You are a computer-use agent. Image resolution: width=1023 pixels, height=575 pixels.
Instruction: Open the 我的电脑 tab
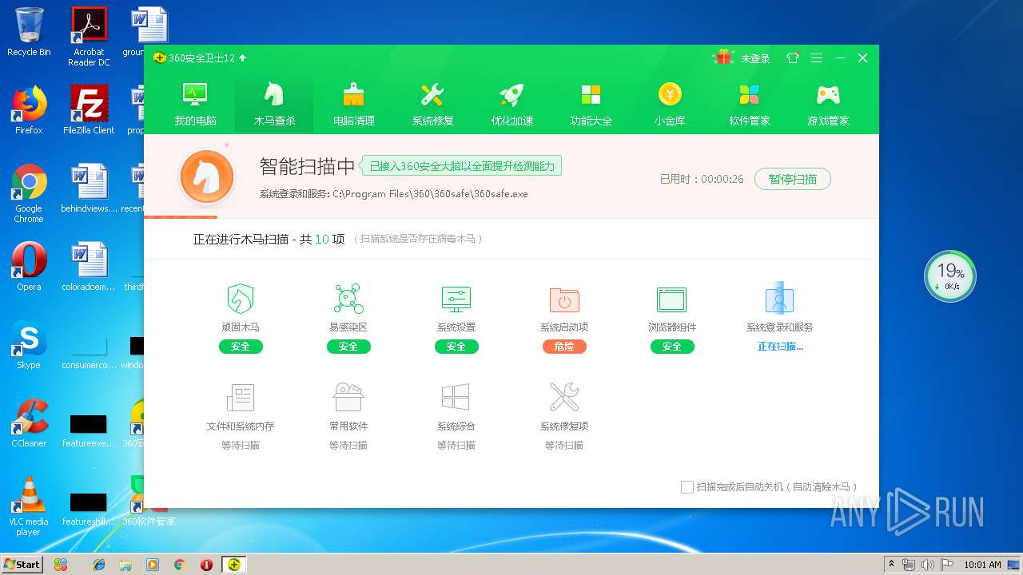click(x=195, y=104)
